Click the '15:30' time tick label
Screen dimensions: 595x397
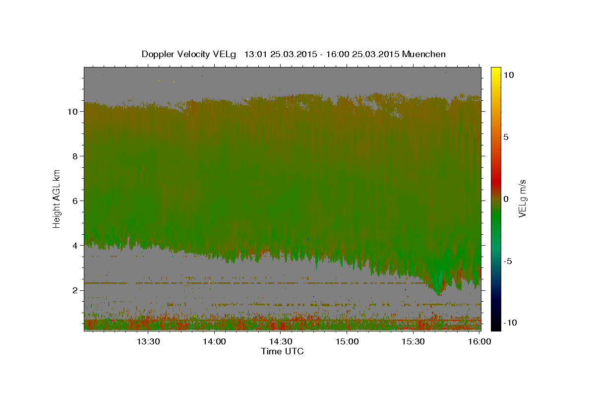413,341
